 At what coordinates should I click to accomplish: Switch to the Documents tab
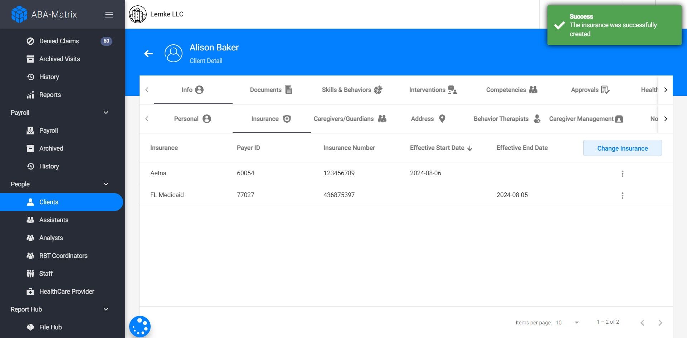[x=271, y=90]
